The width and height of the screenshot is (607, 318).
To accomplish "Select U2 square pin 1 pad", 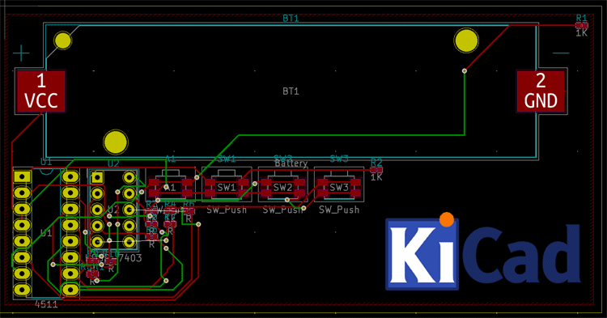I will click(x=97, y=177).
